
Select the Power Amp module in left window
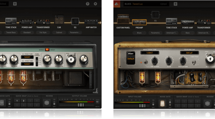(x=27, y=22)
